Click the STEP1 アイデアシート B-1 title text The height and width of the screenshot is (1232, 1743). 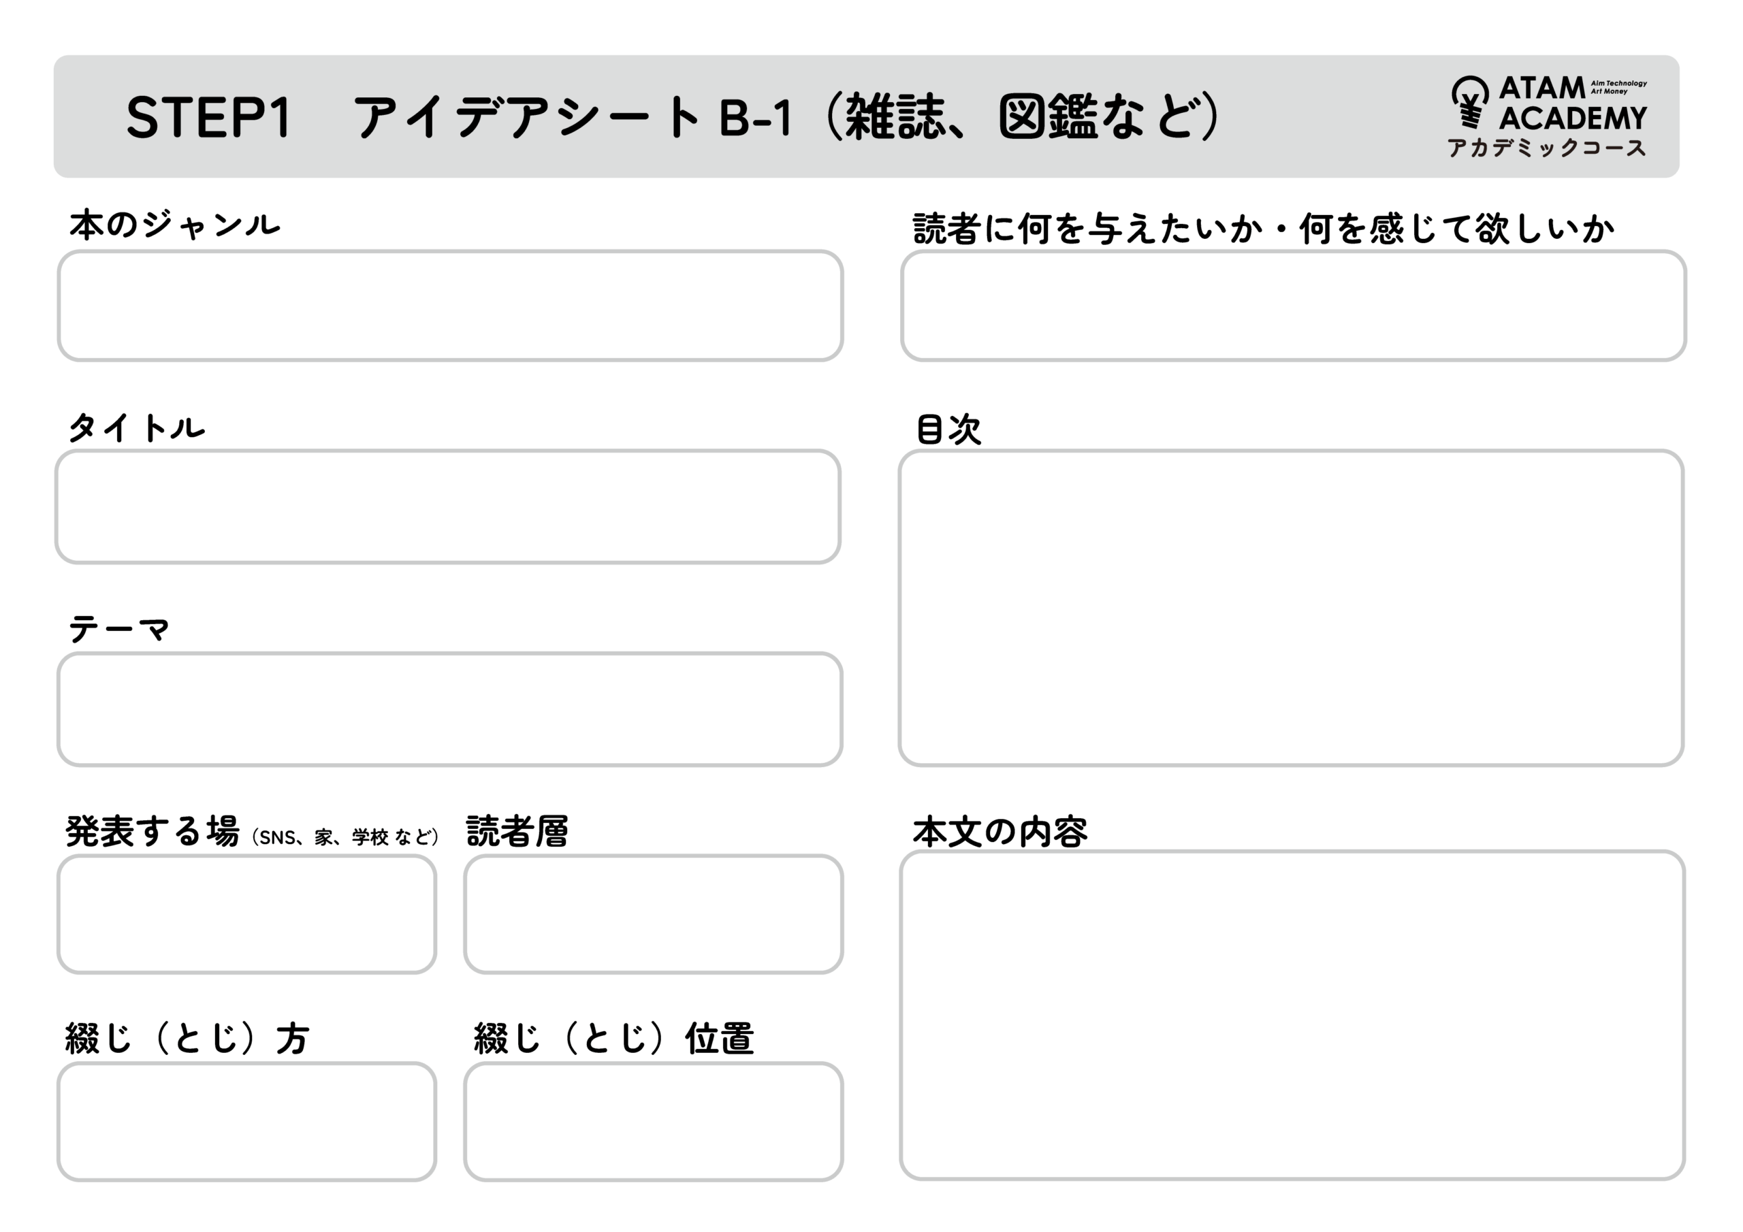673,118
